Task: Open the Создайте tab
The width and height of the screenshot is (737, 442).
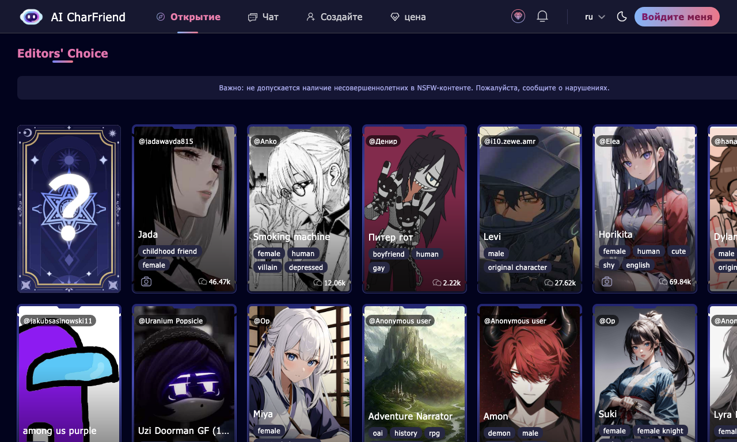Action: (335, 17)
